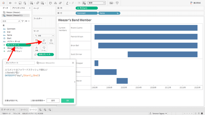
Task: Select the Start date field
Action: point(9,38)
